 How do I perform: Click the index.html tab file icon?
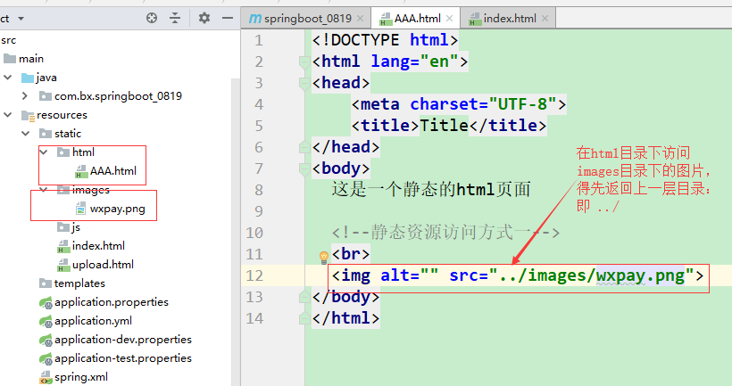pos(475,19)
